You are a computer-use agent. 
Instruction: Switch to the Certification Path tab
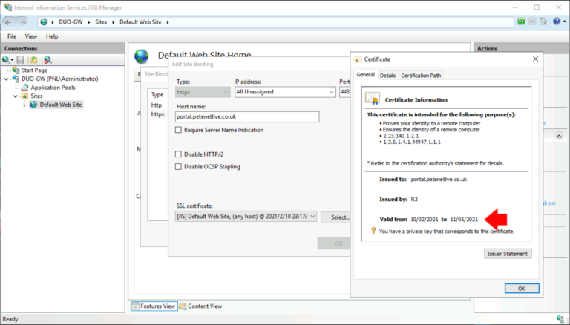tap(421, 76)
